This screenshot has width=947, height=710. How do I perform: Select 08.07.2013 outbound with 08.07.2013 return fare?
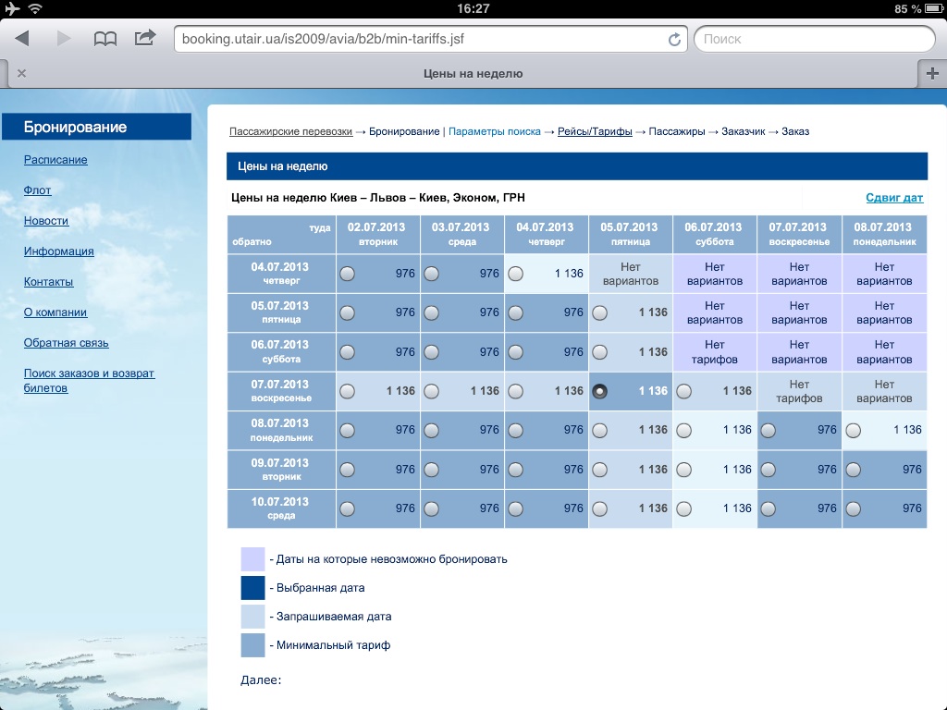(853, 430)
